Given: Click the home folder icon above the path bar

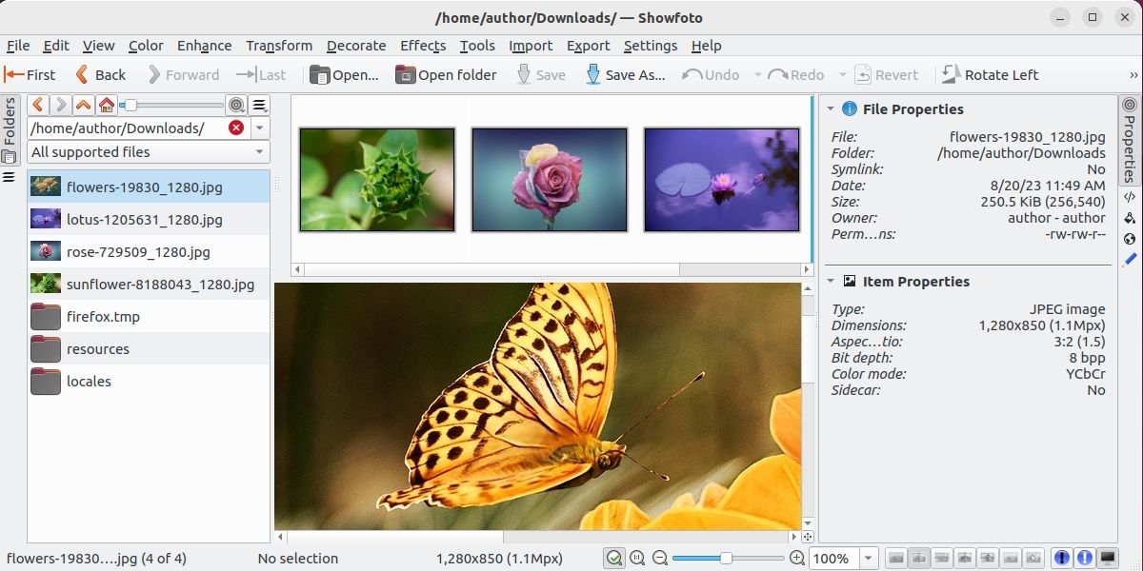Looking at the screenshot, I should point(105,105).
